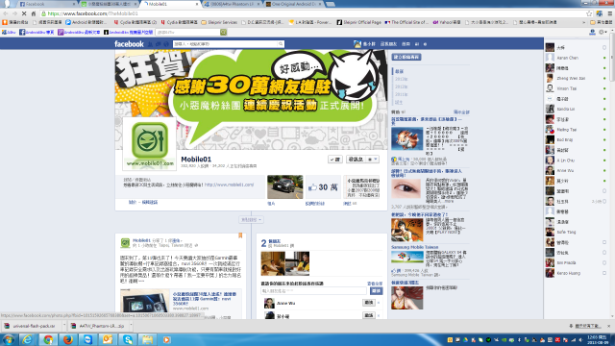Open the media player taskbar icon
Viewport: 615px width, 346px height.
(166, 339)
